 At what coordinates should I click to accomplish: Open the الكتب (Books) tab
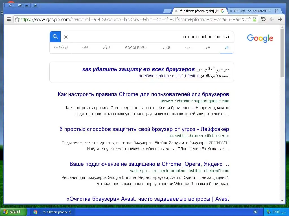point(85,48)
